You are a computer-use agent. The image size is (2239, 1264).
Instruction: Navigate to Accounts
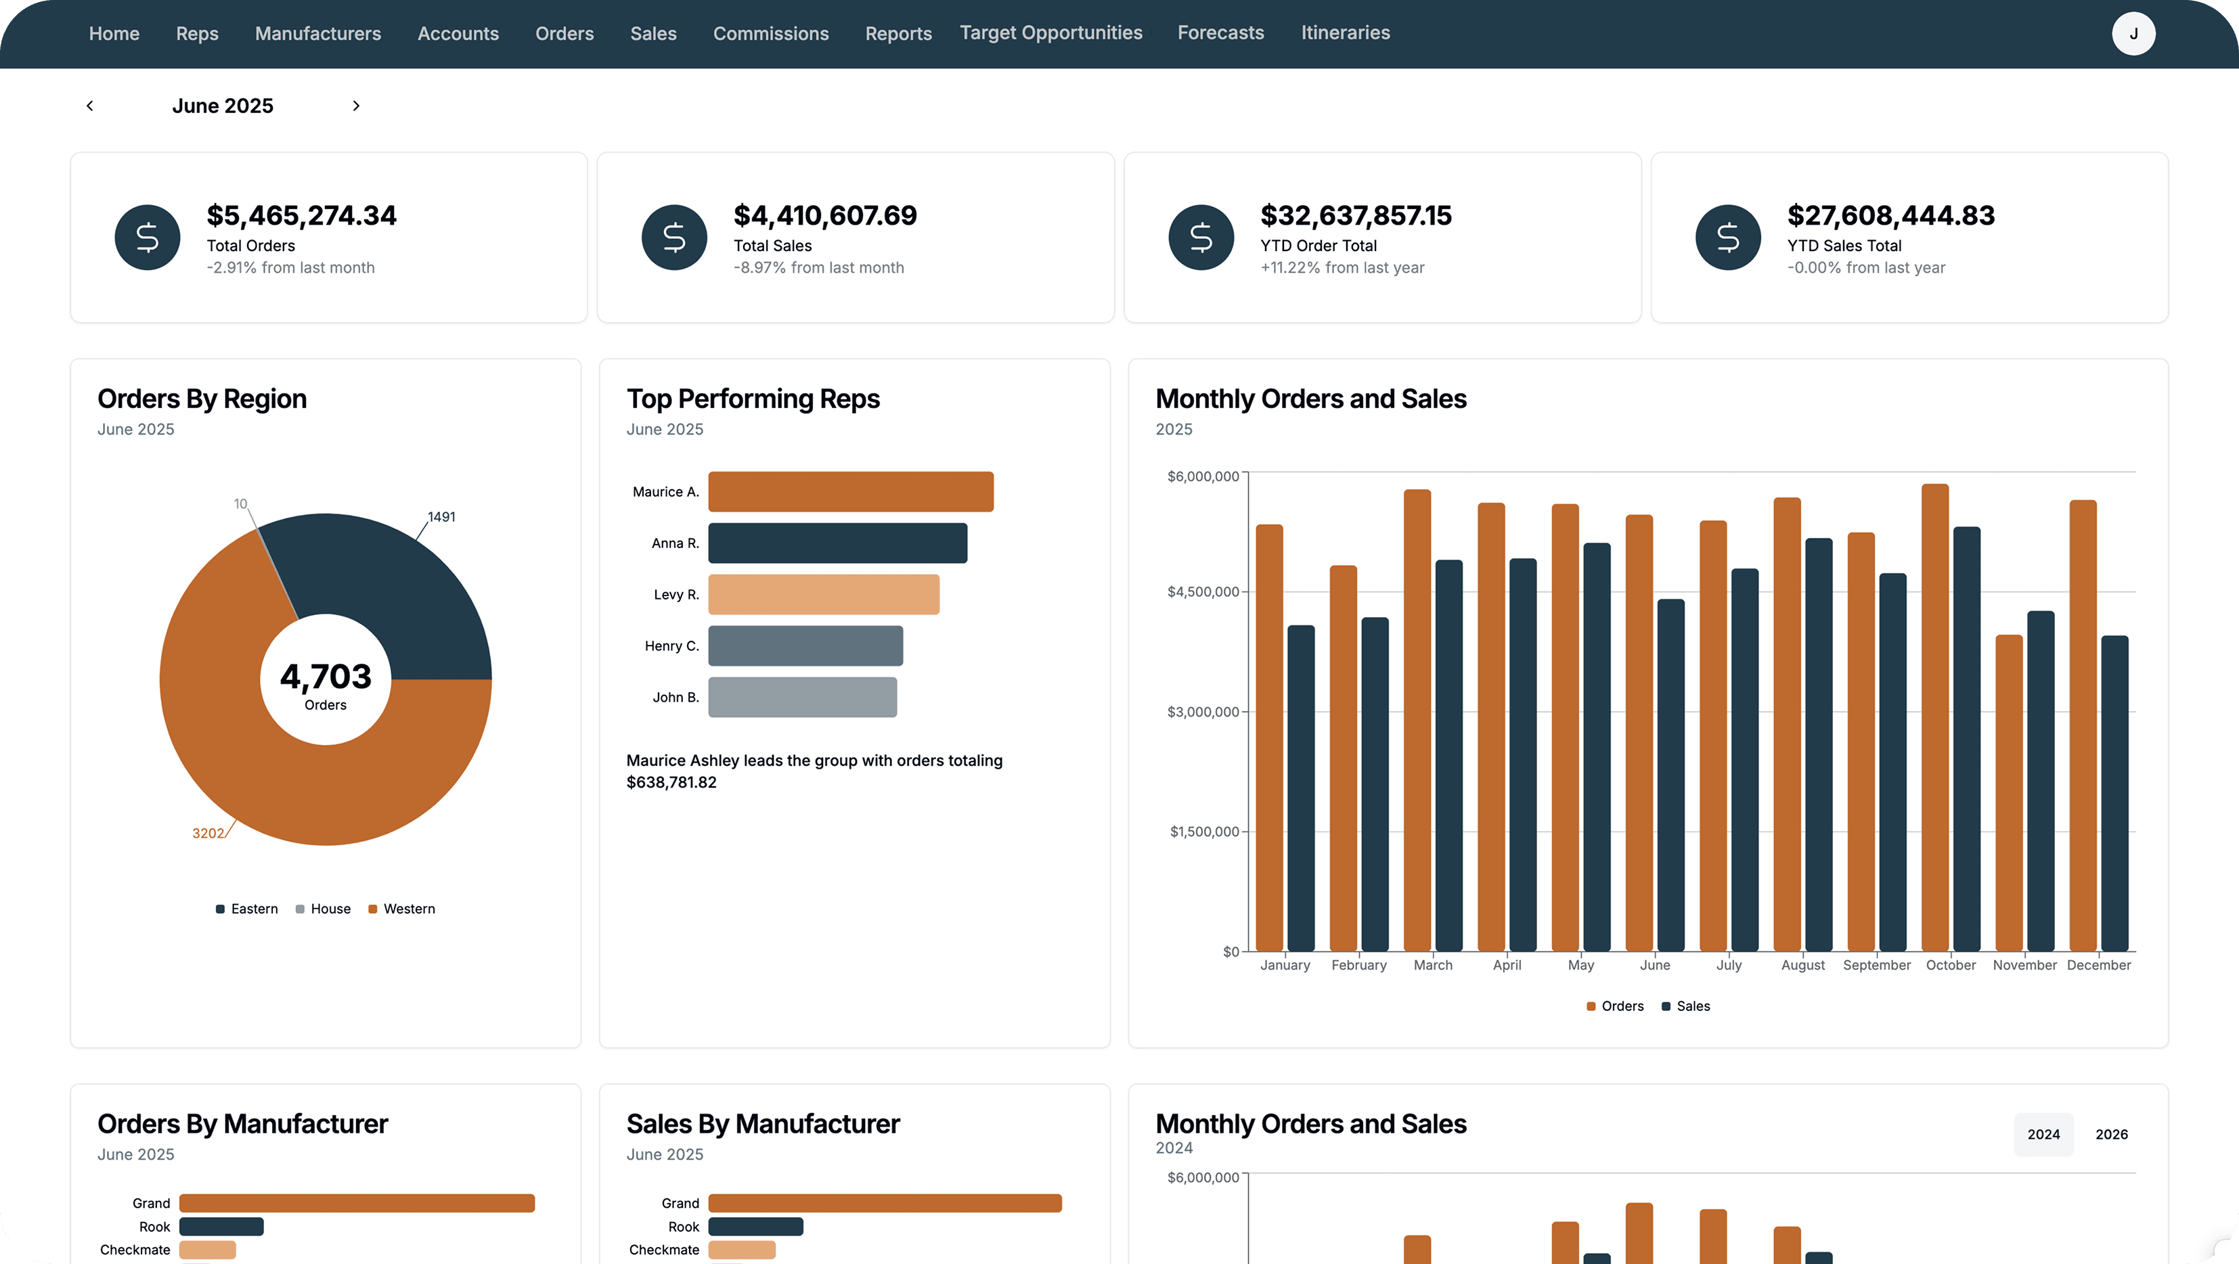pos(458,34)
